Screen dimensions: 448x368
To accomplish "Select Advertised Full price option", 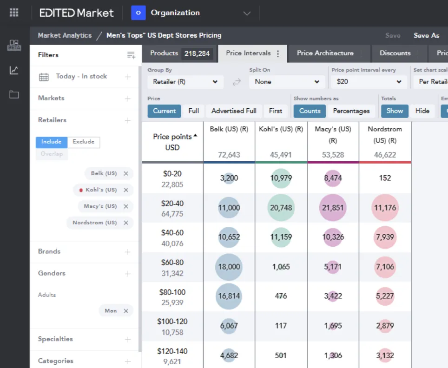I will [x=234, y=111].
